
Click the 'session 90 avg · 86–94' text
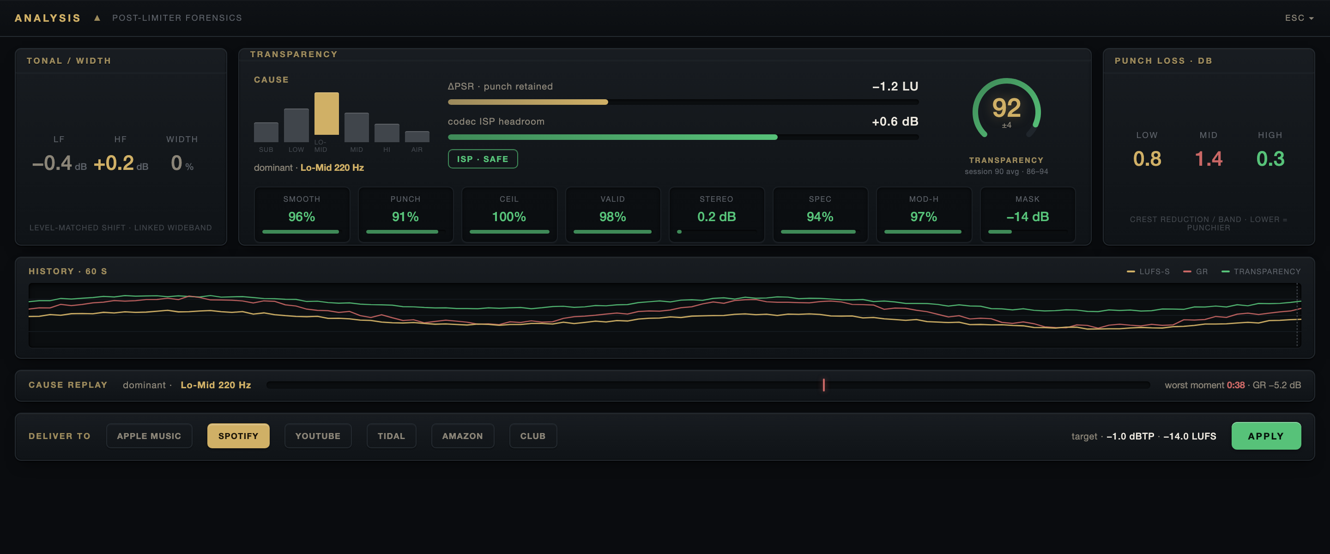pos(1006,171)
